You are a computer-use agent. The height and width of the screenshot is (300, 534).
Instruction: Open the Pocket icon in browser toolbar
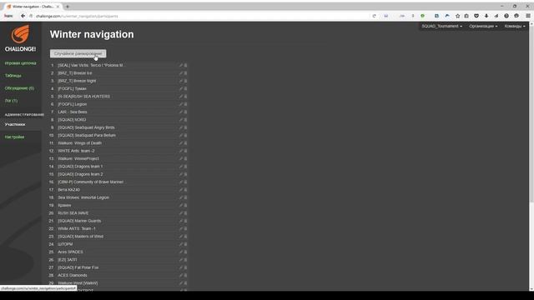[x=476, y=16]
